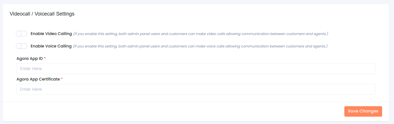Click the word "Videocall" in the heading
Screen dimensions: 394x124
pyautogui.click(x=20, y=14)
